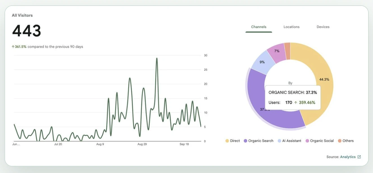
Task: Toggle the Organic Social legend label
Action: [322, 141]
